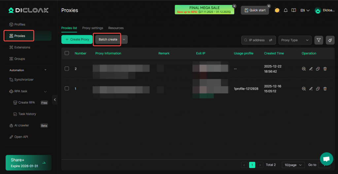338x174 pixels.
Task: Click the clear filters broom icon
Action: point(330,40)
